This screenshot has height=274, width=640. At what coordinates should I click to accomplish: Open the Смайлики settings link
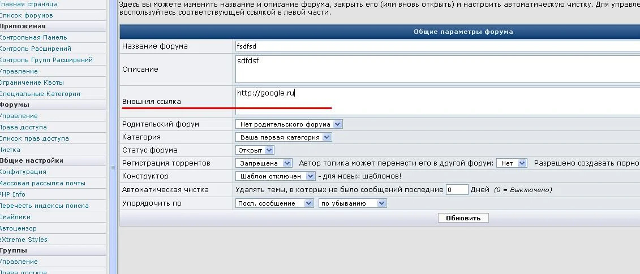15,217
